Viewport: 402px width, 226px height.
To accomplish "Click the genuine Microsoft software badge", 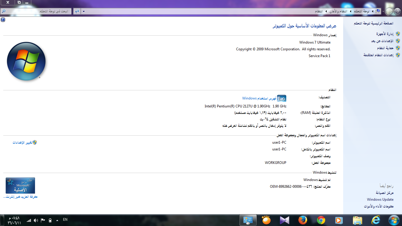I will 20,185.
